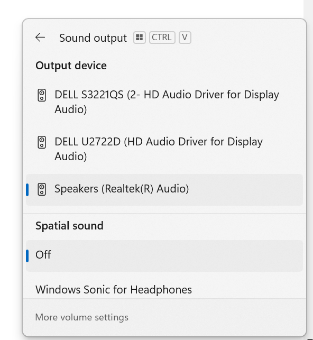Click the speaker icon beside DELL S3221QS
Image resolution: width=313 pixels, height=340 pixels.
[42, 95]
